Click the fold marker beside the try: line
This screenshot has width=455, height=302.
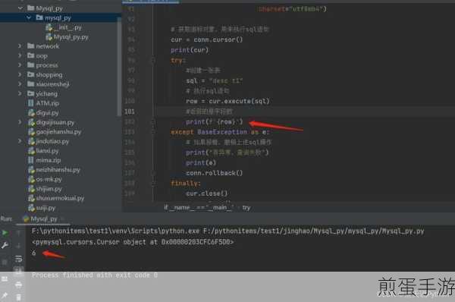(153, 61)
